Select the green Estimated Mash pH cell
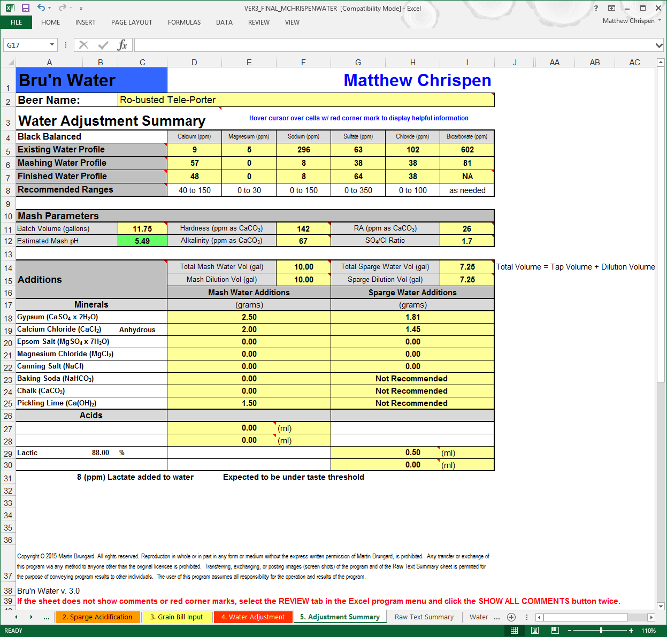 142,241
